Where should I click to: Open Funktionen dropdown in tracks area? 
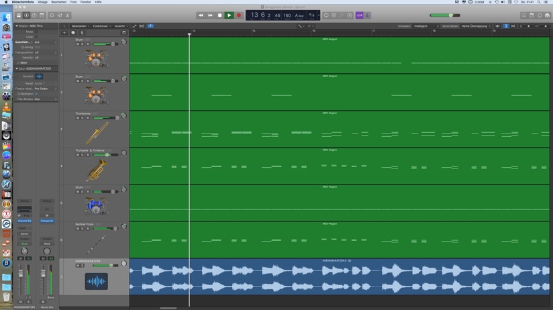(101, 26)
